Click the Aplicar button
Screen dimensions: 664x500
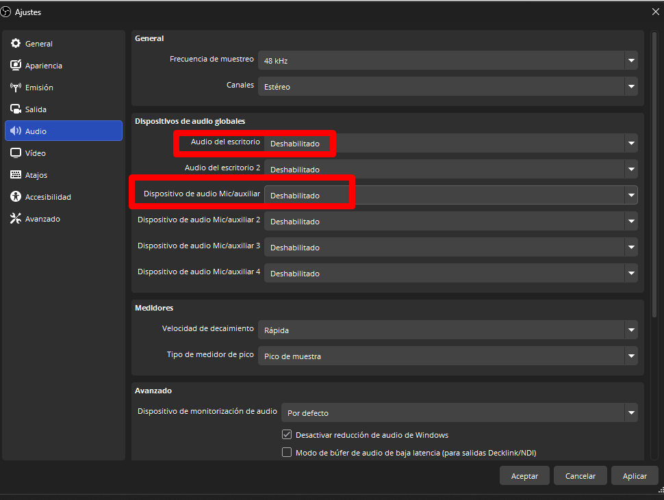click(635, 475)
